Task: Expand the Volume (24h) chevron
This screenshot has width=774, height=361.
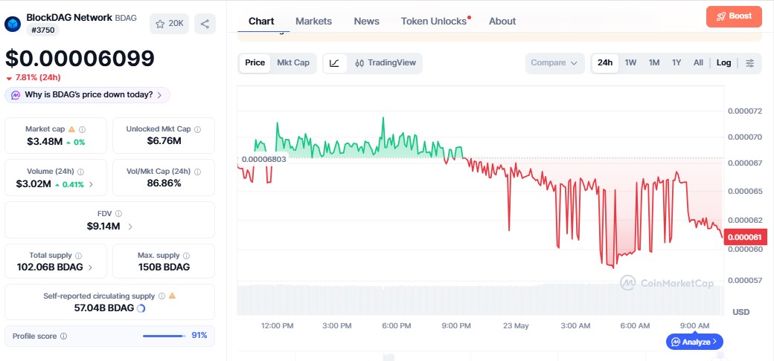Action: pyautogui.click(x=91, y=185)
